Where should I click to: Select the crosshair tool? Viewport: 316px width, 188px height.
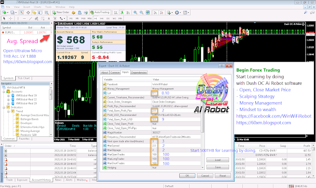coord(11,18)
